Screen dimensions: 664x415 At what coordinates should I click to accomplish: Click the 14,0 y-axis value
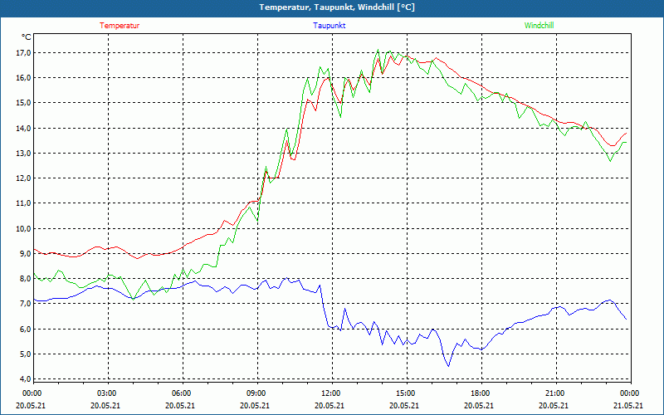[x=23, y=129]
